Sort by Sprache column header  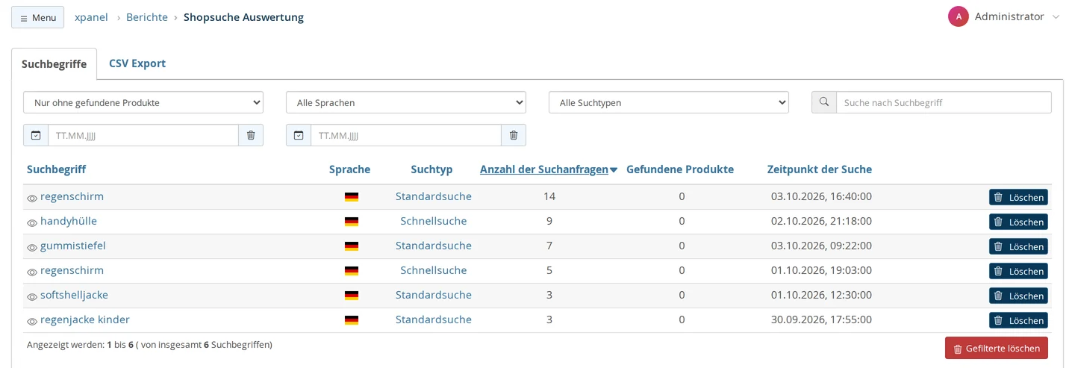(349, 169)
